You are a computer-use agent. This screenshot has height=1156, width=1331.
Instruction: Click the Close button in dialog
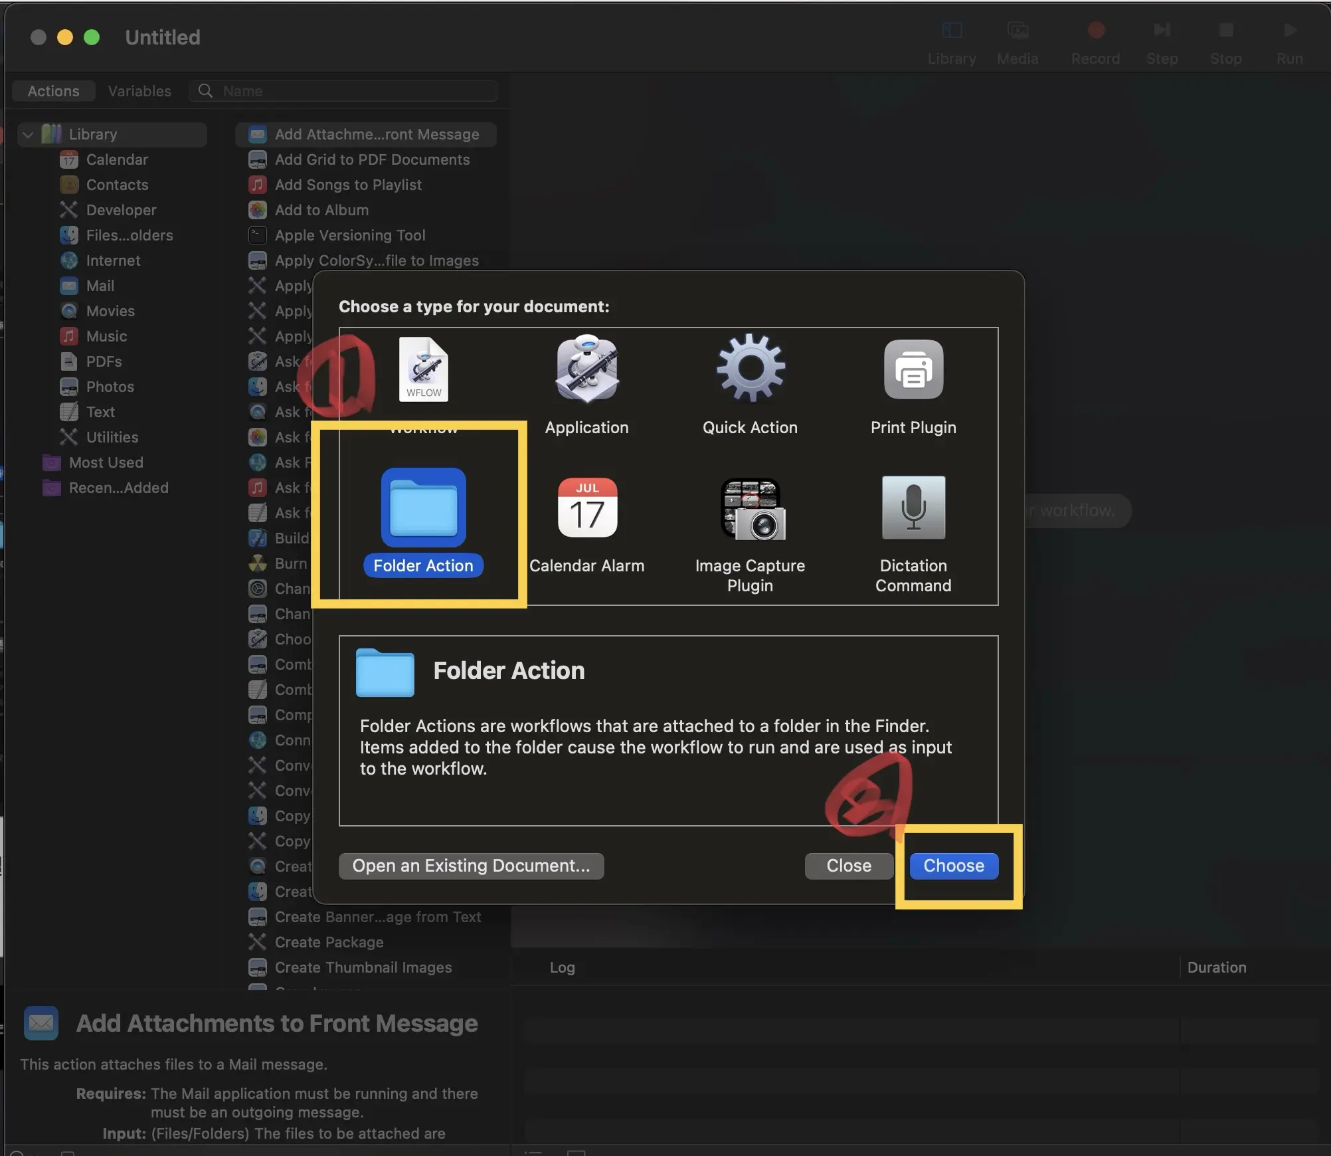point(848,866)
